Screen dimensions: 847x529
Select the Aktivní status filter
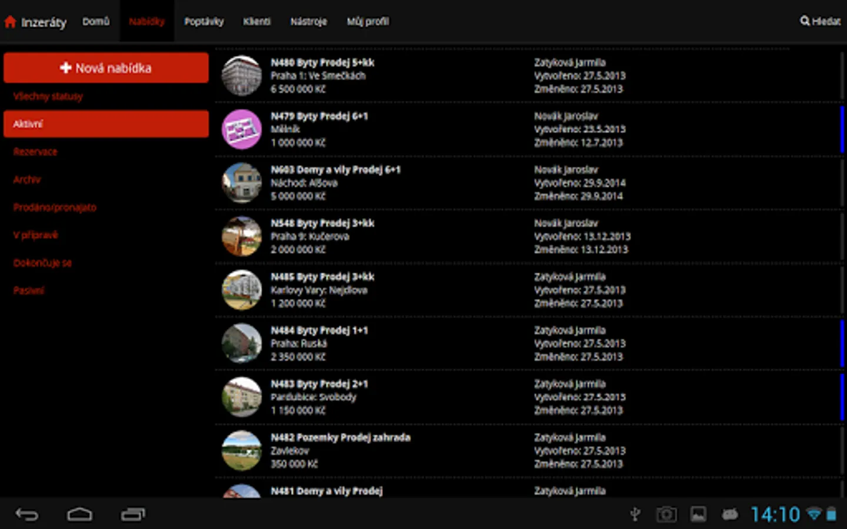[106, 124]
